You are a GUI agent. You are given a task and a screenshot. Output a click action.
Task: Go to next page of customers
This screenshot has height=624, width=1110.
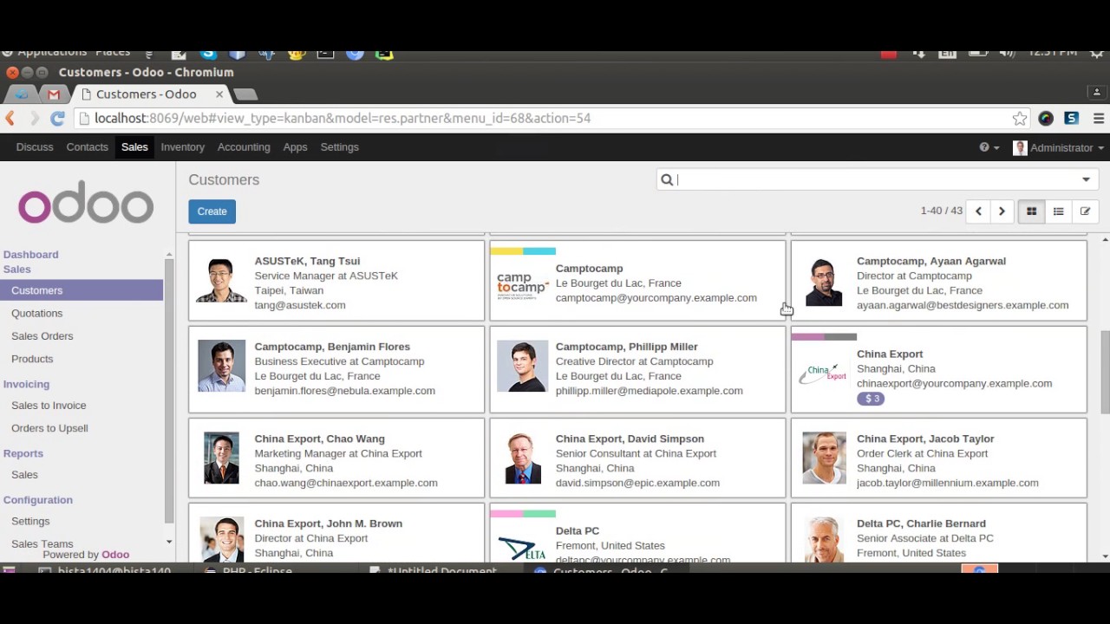coord(1002,211)
